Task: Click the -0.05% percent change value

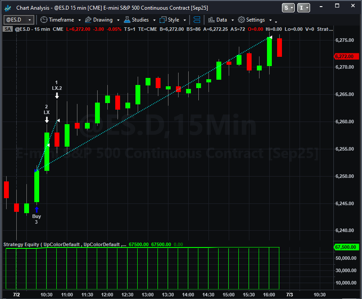Action: [x=114, y=29]
